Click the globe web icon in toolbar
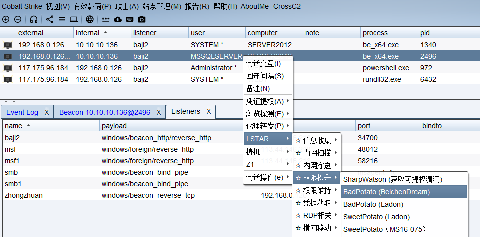The image size is (480, 237). point(89,19)
